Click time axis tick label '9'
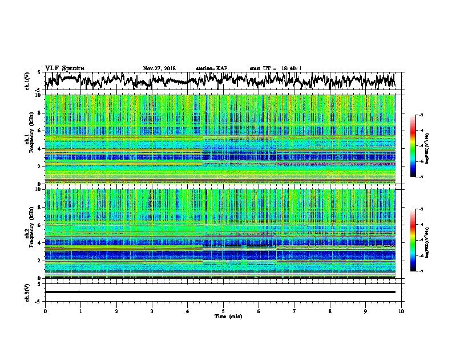The width and height of the screenshot is (452, 349). click(x=365, y=311)
